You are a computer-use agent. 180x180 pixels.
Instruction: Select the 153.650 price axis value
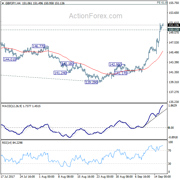(x=174, y=13)
